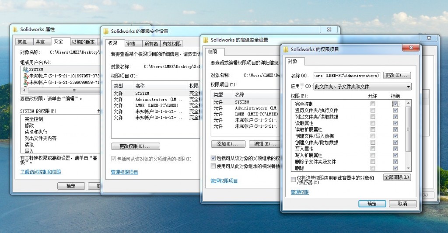The height and width of the screenshot is (233, 448).
Task: Check 允许 for 读取扩展属性
Action: [x=373, y=130]
